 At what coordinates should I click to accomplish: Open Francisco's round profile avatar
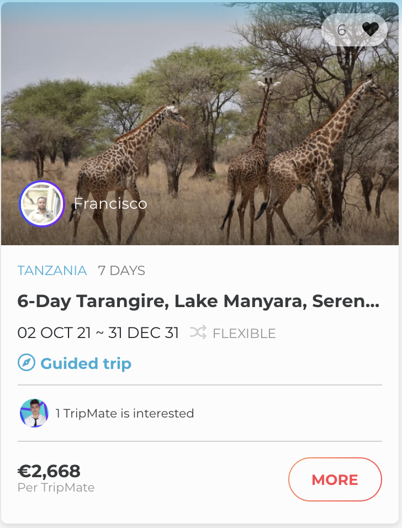point(42,204)
